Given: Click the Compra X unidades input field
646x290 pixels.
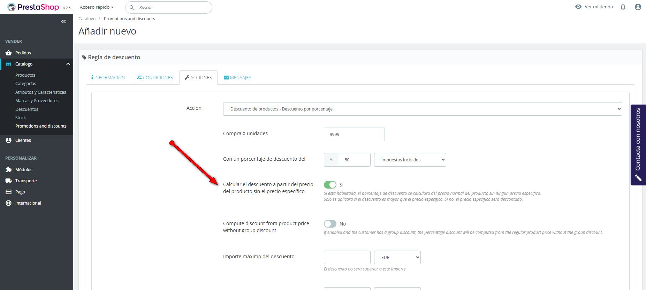Looking at the screenshot, I should tap(354, 134).
